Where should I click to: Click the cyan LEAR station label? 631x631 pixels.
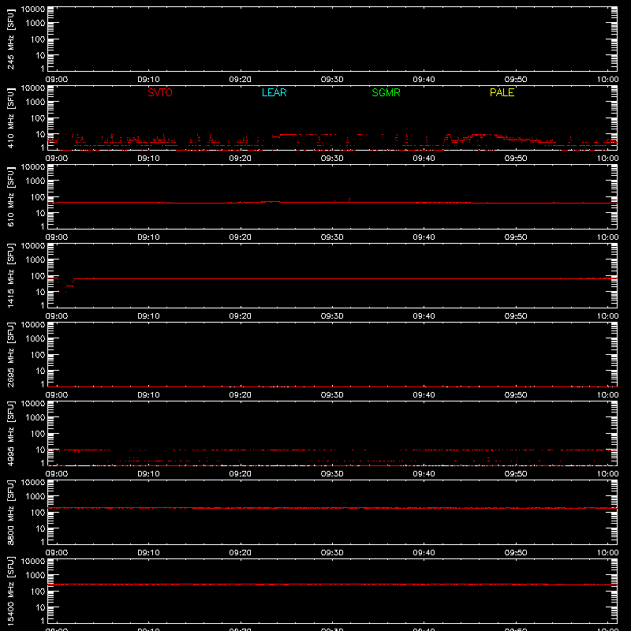[x=274, y=92]
